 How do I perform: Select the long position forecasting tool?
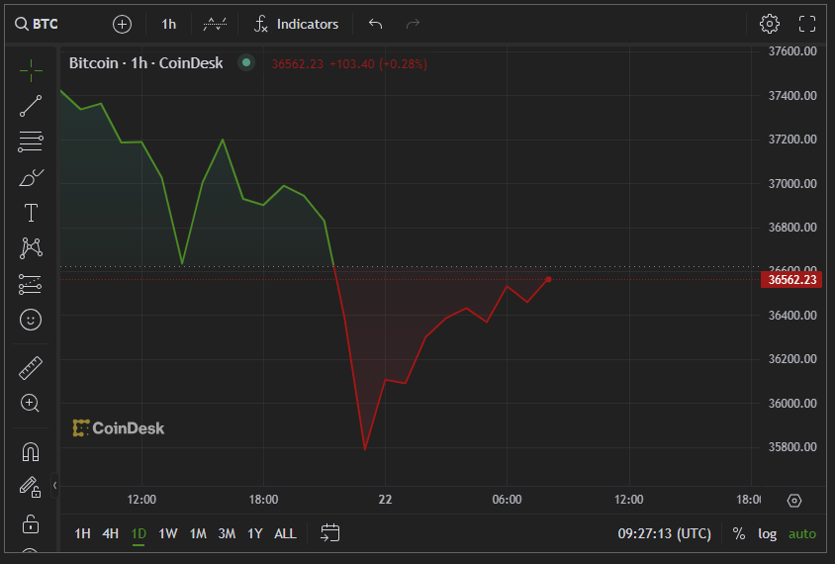tap(31, 284)
